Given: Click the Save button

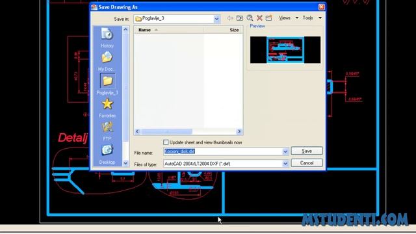Looking at the screenshot, I should (x=307, y=151).
